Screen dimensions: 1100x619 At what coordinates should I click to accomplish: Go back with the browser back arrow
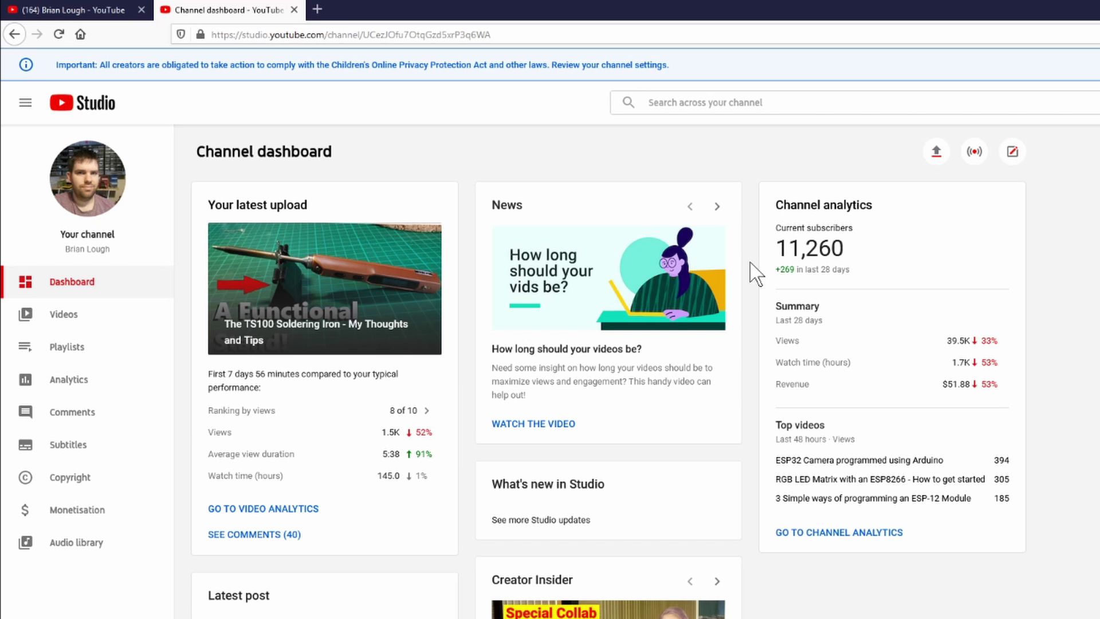pyautogui.click(x=15, y=34)
